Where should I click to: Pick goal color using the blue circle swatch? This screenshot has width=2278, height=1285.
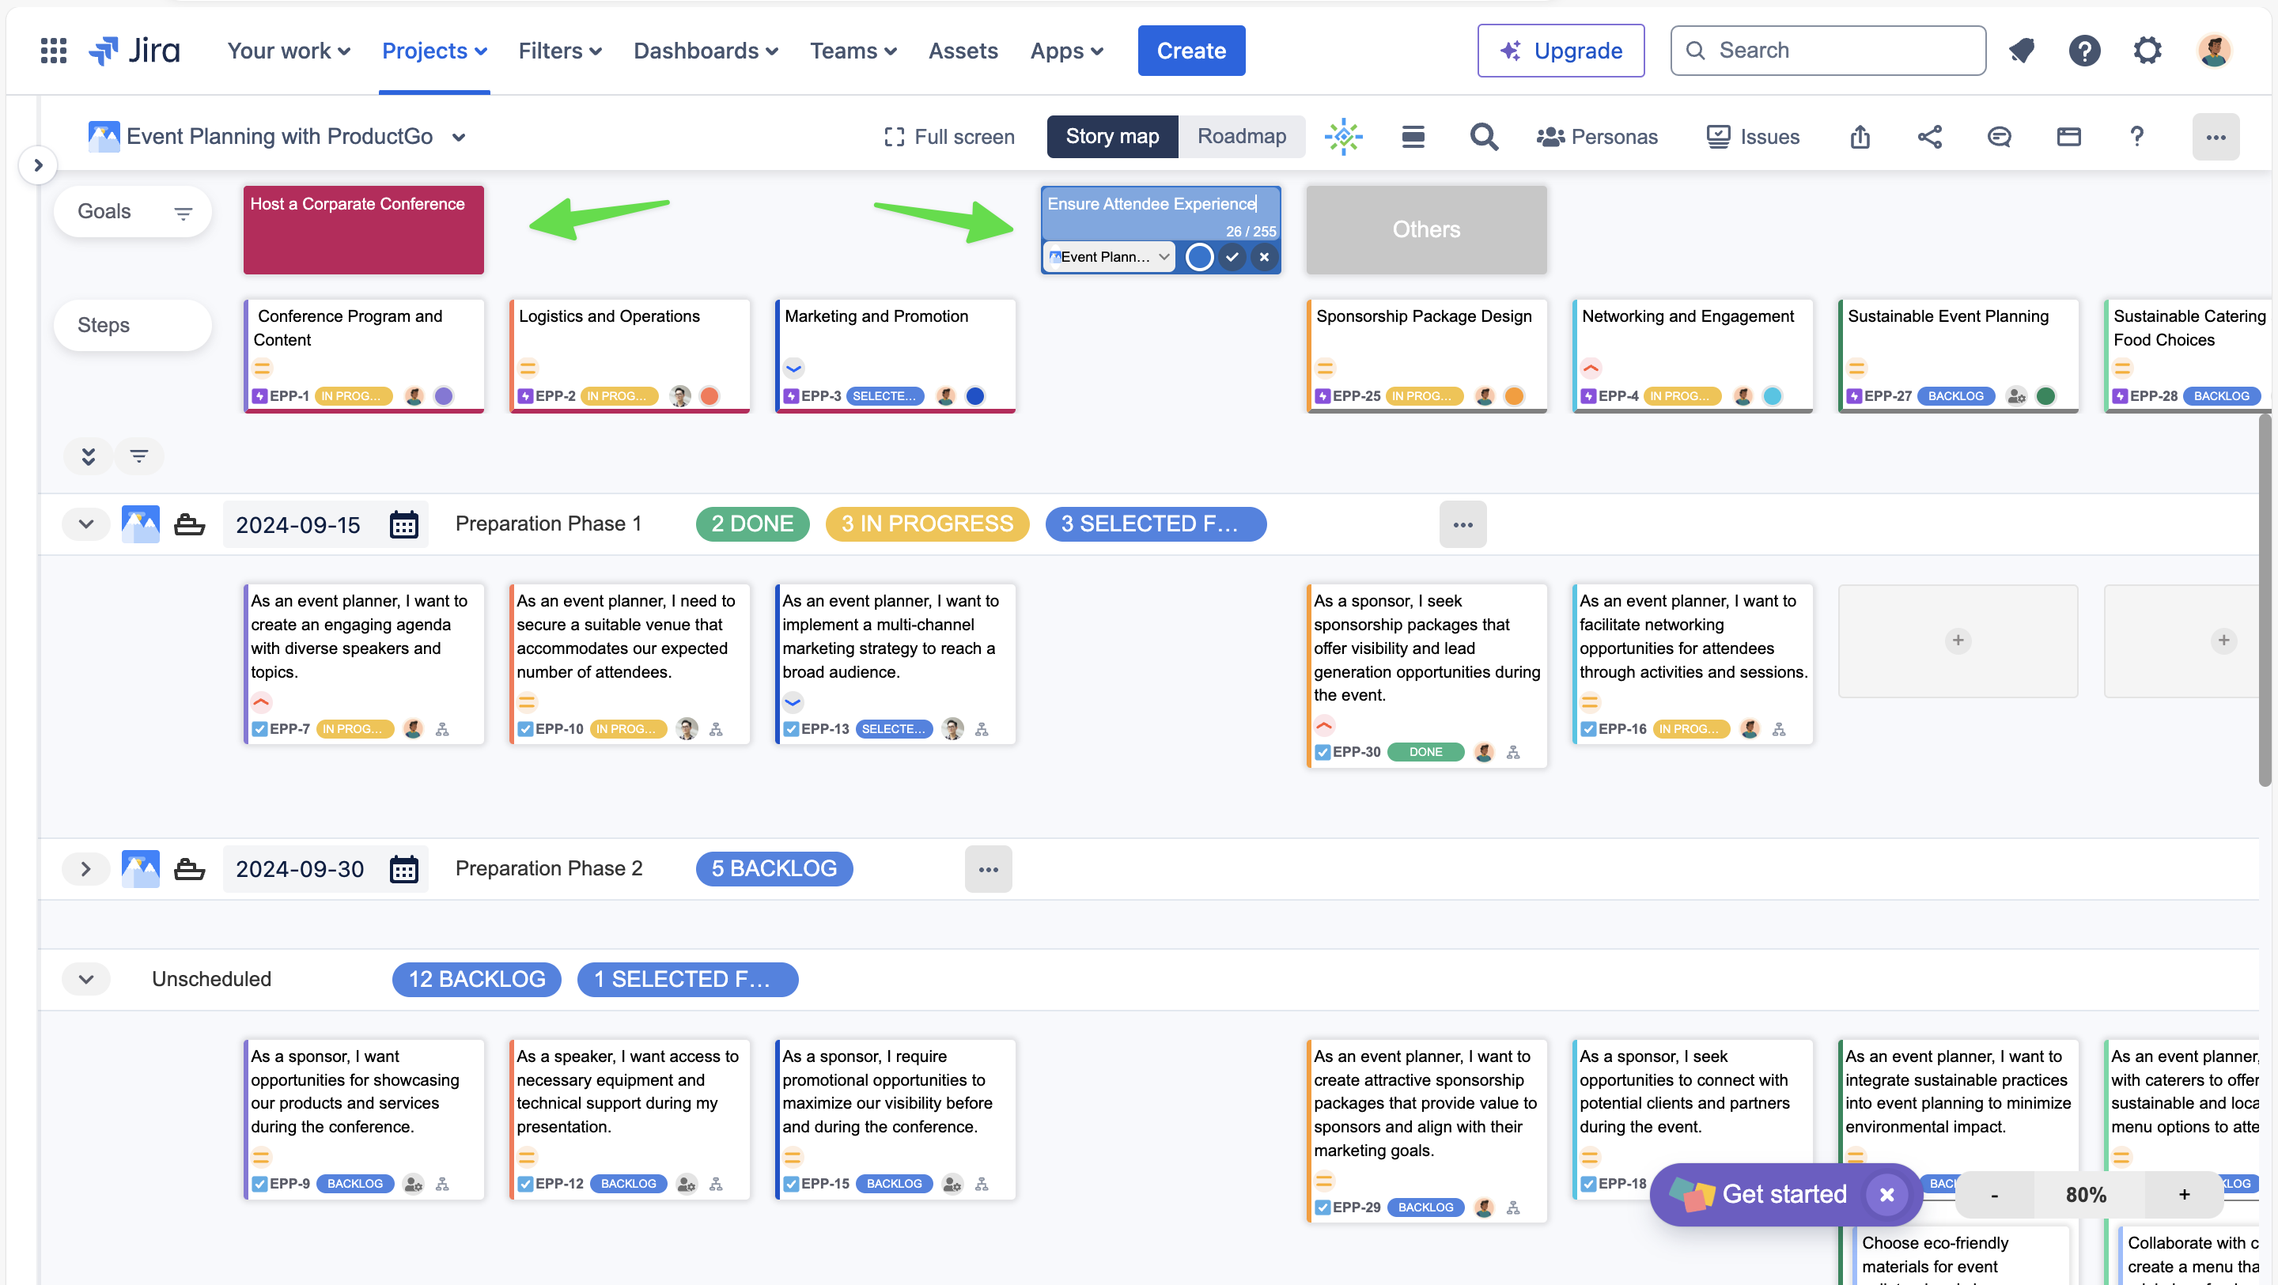1199,256
